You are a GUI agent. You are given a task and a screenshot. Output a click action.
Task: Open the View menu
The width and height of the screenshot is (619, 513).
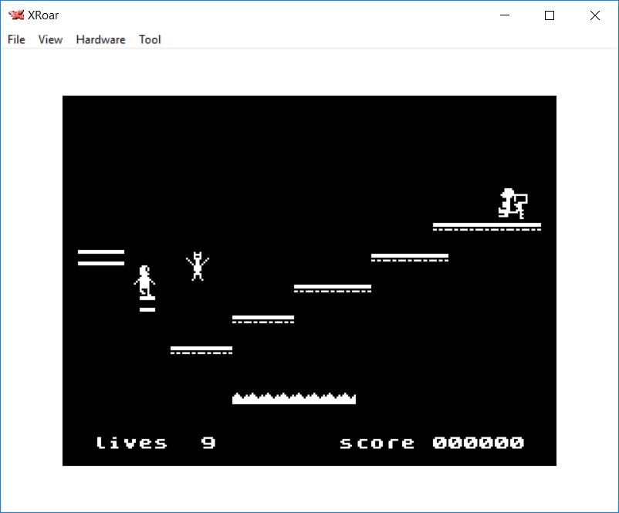[50, 39]
